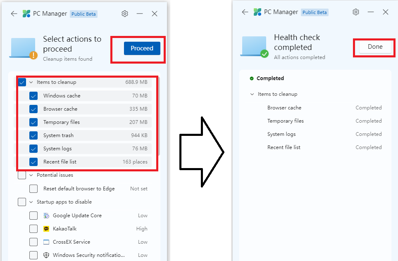The height and width of the screenshot is (261, 398).
Task: Click the Cleanup items found subtitle
Action: (67, 59)
